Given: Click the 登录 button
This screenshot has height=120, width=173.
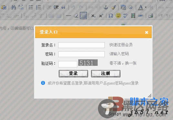Looking at the screenshot, I should (x=73, y=74).
